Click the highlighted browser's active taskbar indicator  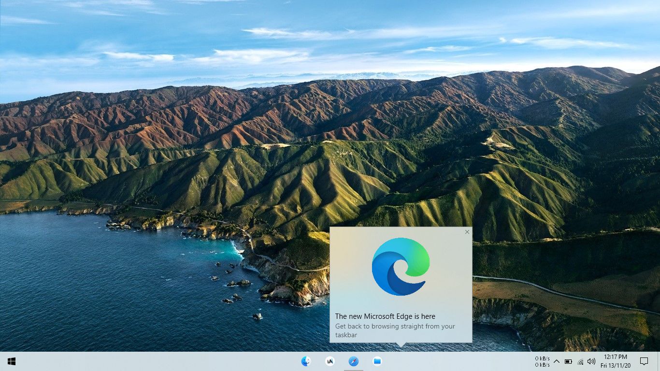tap(353, 370)
